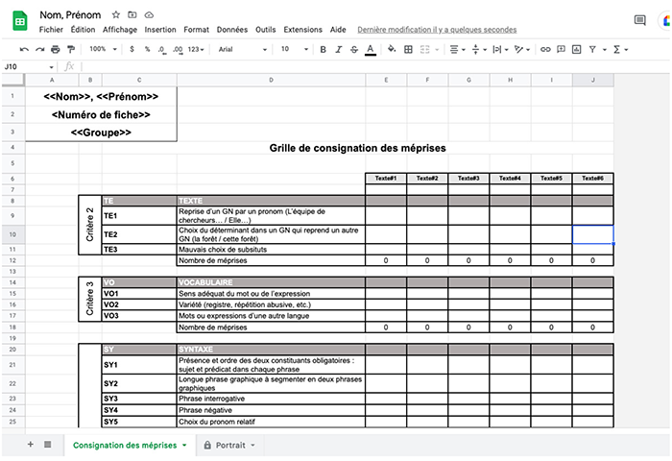Open the Données menu
This screenshot has width=672, height=461.
[232, 30]
